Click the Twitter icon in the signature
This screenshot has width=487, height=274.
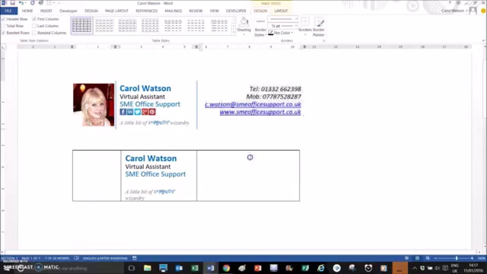pos(137,112)
